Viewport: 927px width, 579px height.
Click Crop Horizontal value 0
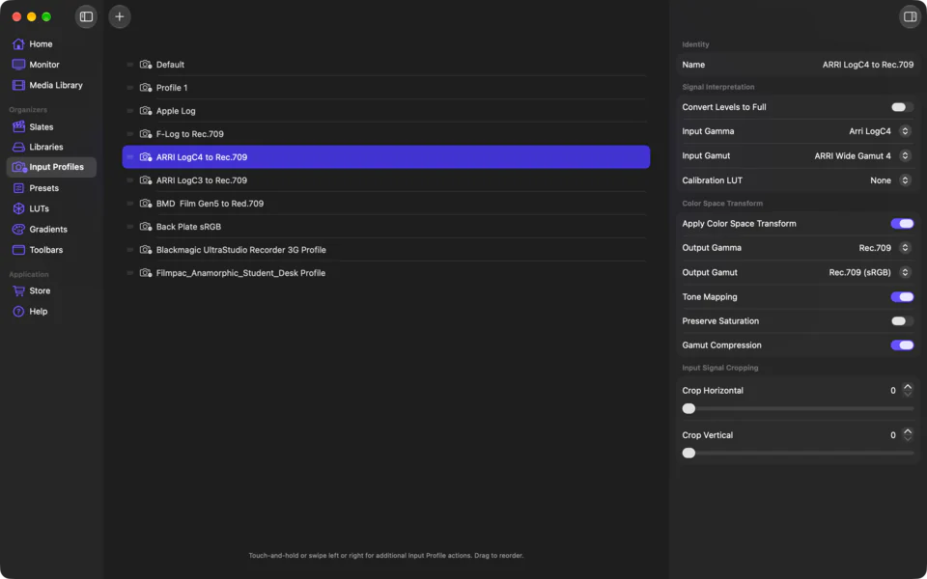tap(892, 391)
